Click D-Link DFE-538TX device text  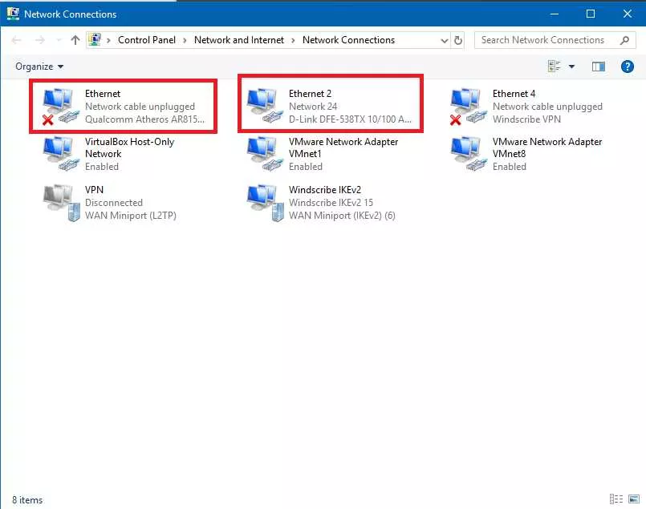pos(350,119)
